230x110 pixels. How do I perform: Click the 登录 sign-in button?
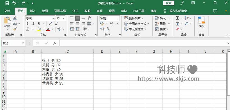point(169,3)
